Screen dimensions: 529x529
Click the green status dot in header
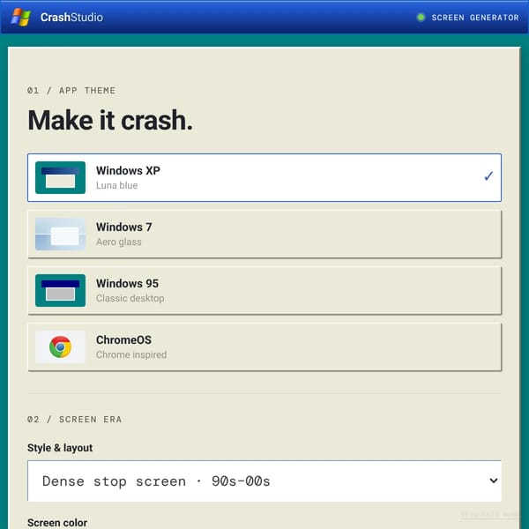click(421, 18)
